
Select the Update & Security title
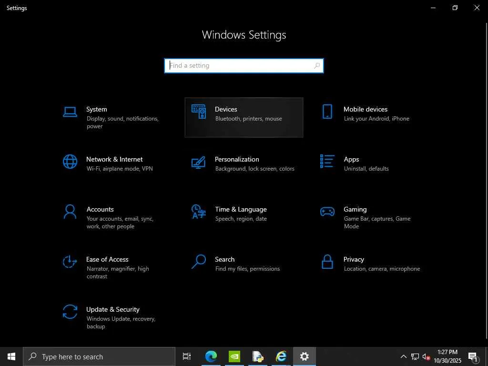point(112,309)
